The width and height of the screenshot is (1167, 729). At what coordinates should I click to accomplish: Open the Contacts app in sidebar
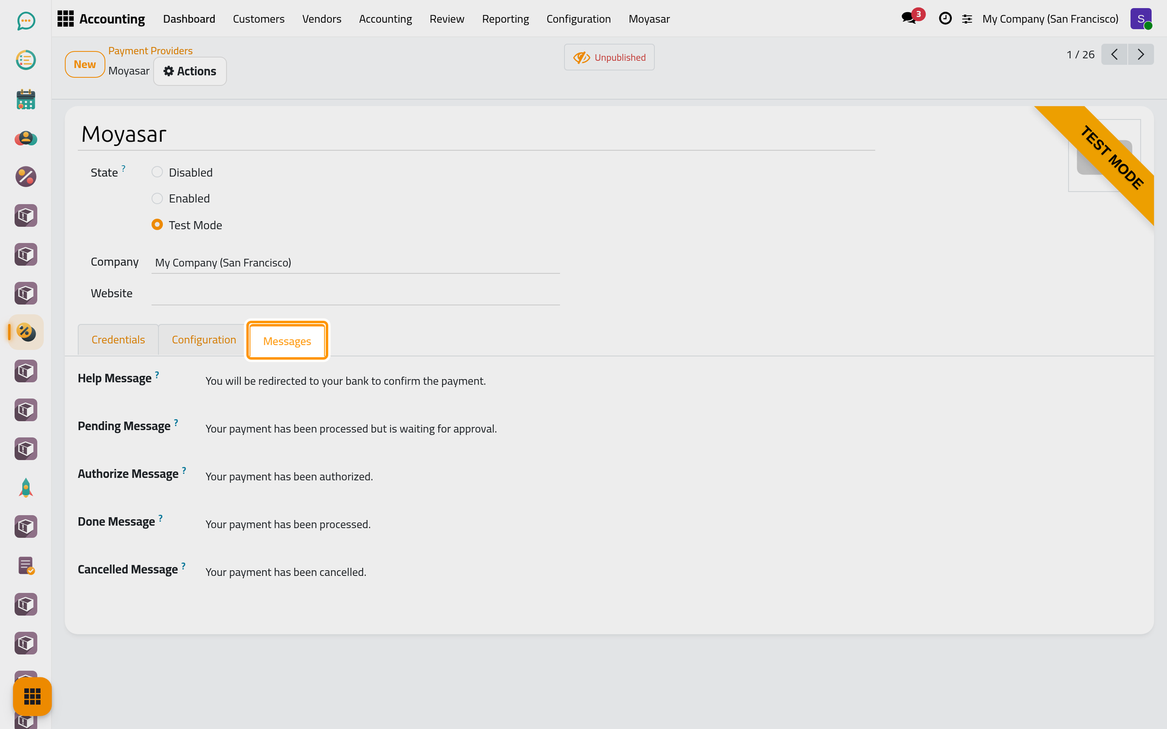[26, 138]
